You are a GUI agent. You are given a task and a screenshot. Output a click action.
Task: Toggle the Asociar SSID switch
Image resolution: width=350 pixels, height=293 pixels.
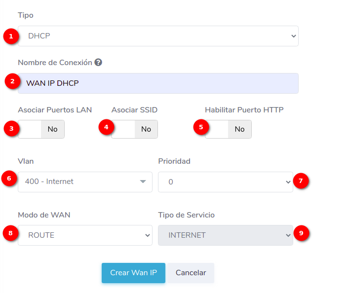pyautogui.click(x=134, y=129)
